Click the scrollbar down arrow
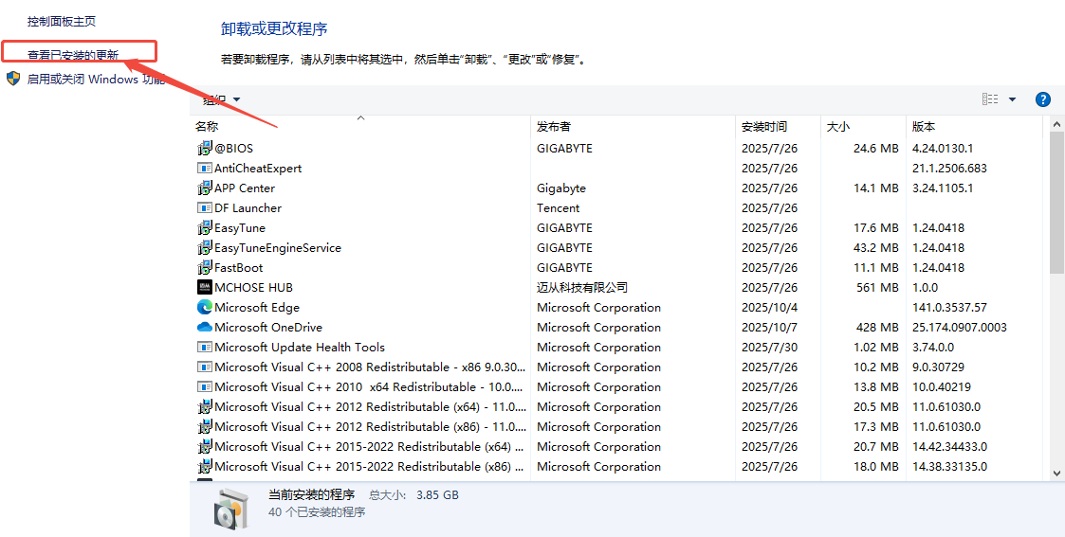 coord(1056,473)
